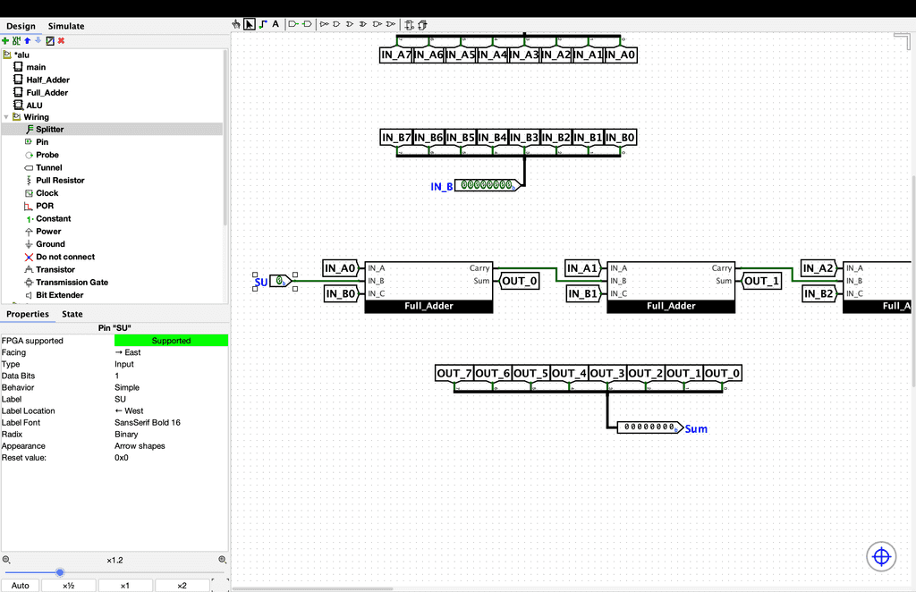Select the Poke (hand) tool
916x592 pixels.
237,24
